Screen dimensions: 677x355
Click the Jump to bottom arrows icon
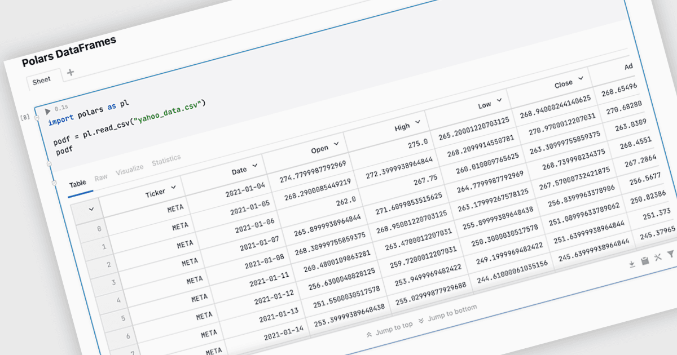pyautogui.click(x=421, y=320)
